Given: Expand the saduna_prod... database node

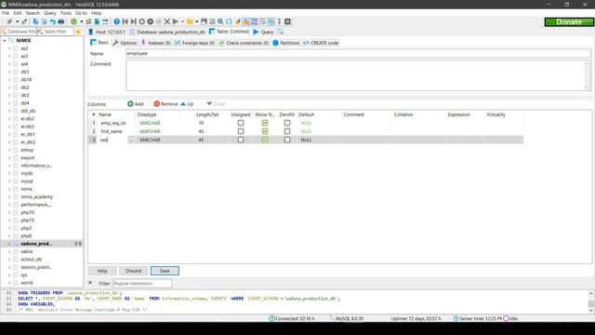Looking at the screenshot, I should (x=9, y=244).
